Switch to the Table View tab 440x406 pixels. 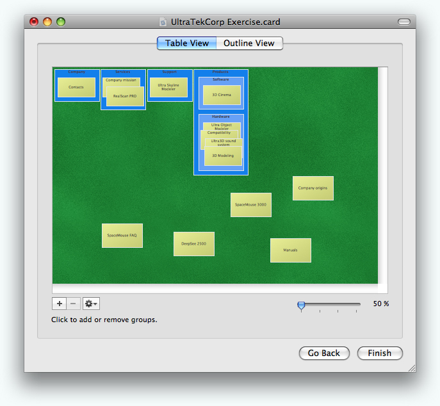[x=186, y=43]
